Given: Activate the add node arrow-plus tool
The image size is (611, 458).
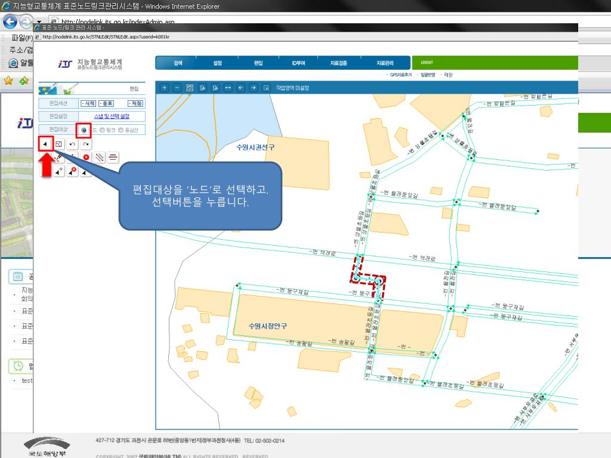Looking at the screenshot, I should [x=59, y=171].
